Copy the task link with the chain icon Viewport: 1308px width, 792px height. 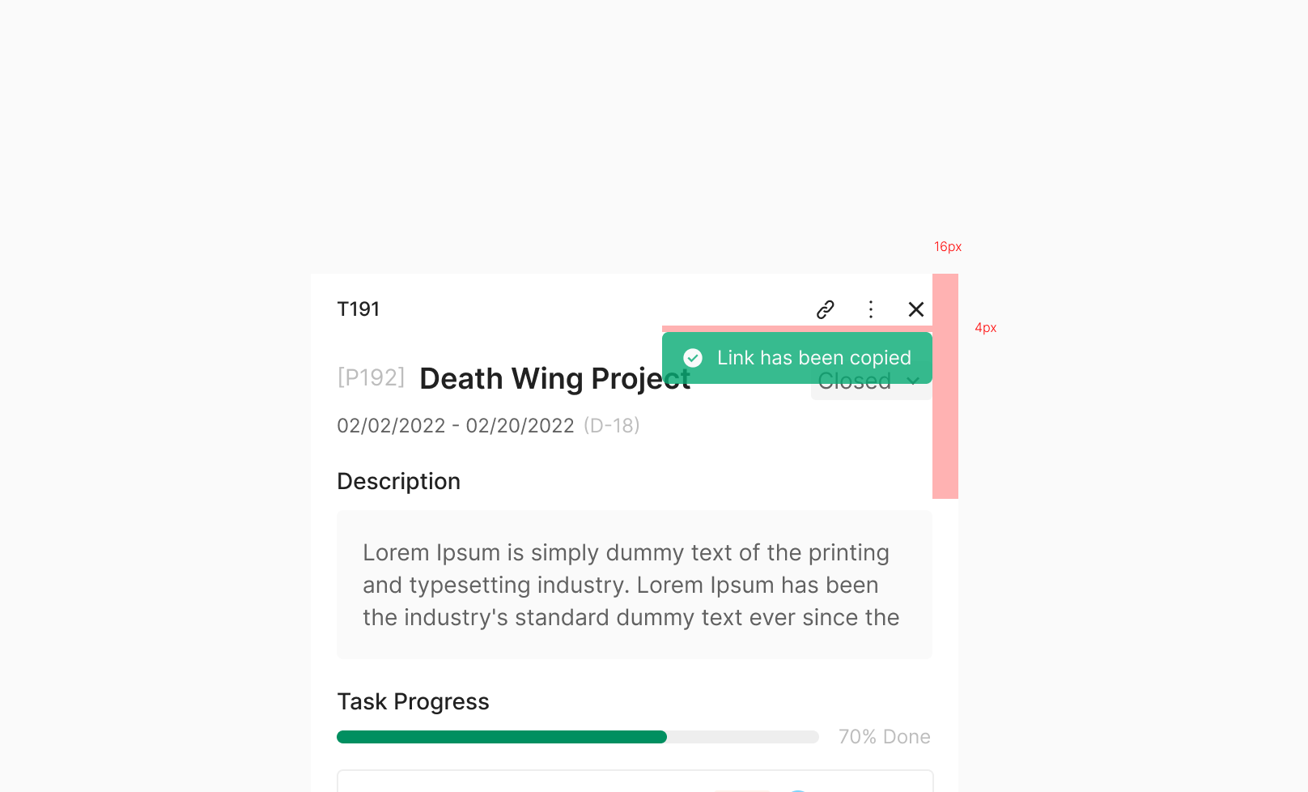(826, 309)
